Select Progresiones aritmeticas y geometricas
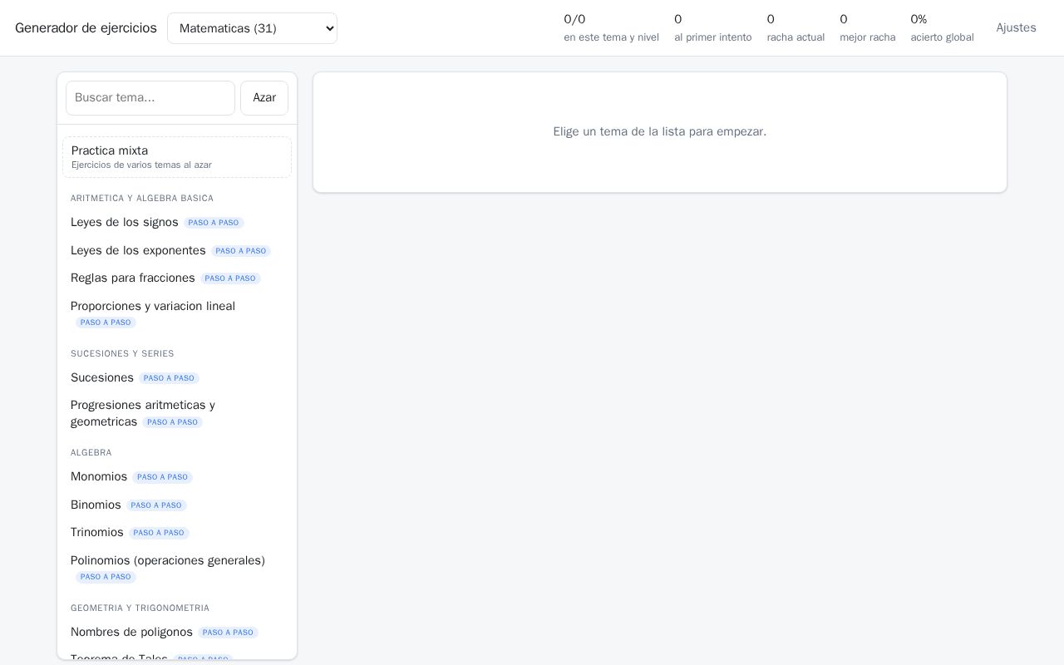Screen dimensions: 1064x665 point(177,414)
